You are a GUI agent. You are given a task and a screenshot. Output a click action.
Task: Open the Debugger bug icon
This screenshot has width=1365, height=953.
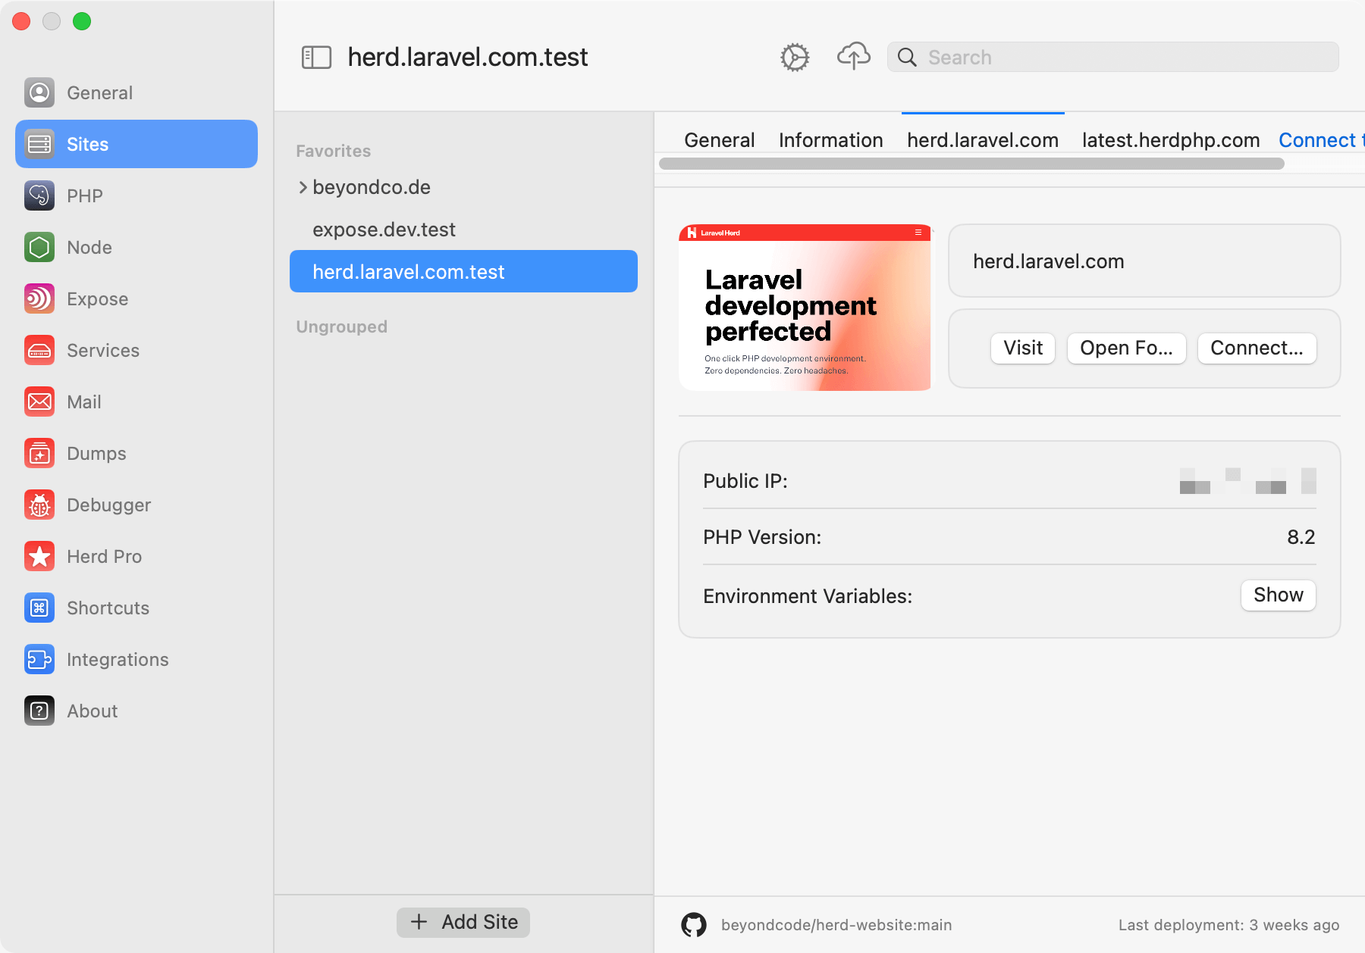(x=39, y=505)
